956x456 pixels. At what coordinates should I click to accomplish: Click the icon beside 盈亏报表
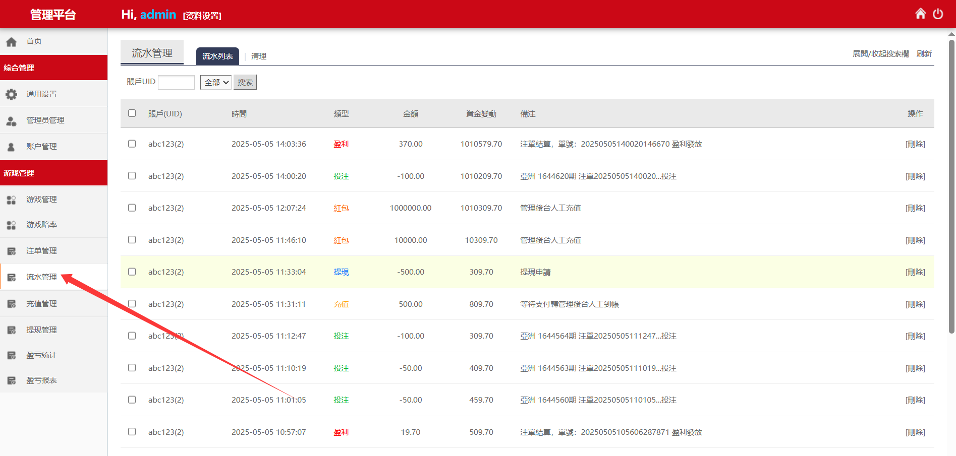(x=11, y=380)
